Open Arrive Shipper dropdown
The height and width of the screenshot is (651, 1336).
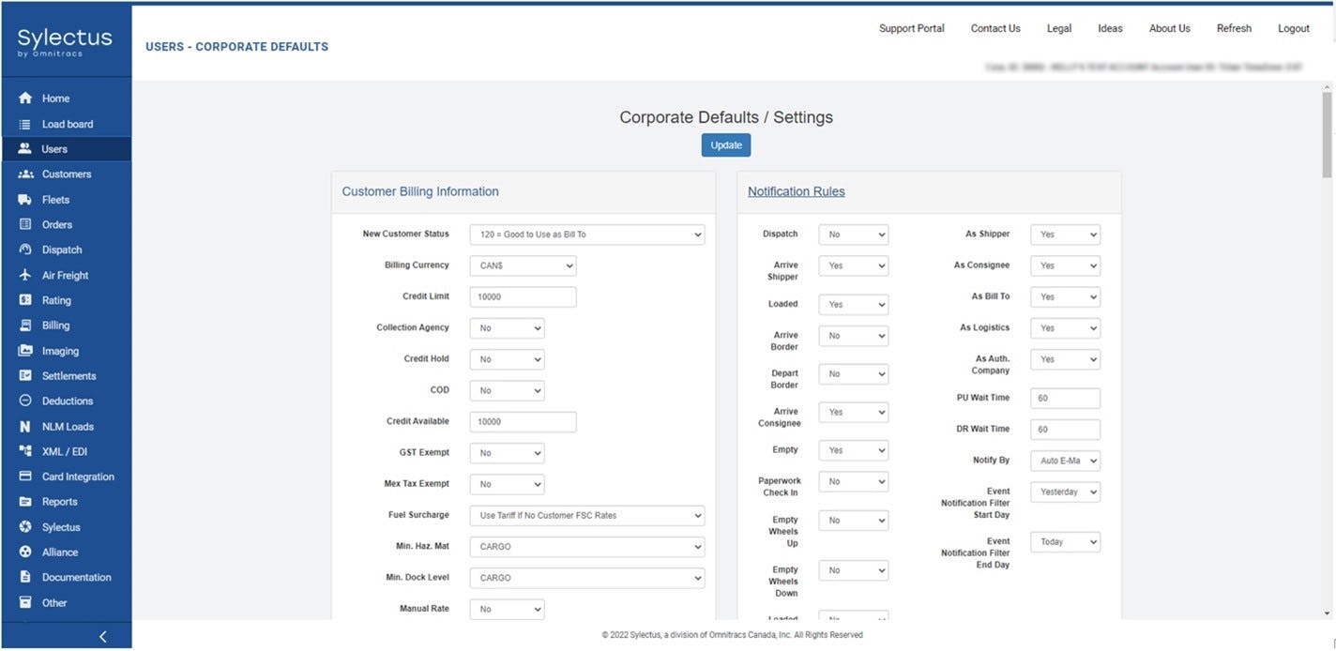click(x=854, y=266)
